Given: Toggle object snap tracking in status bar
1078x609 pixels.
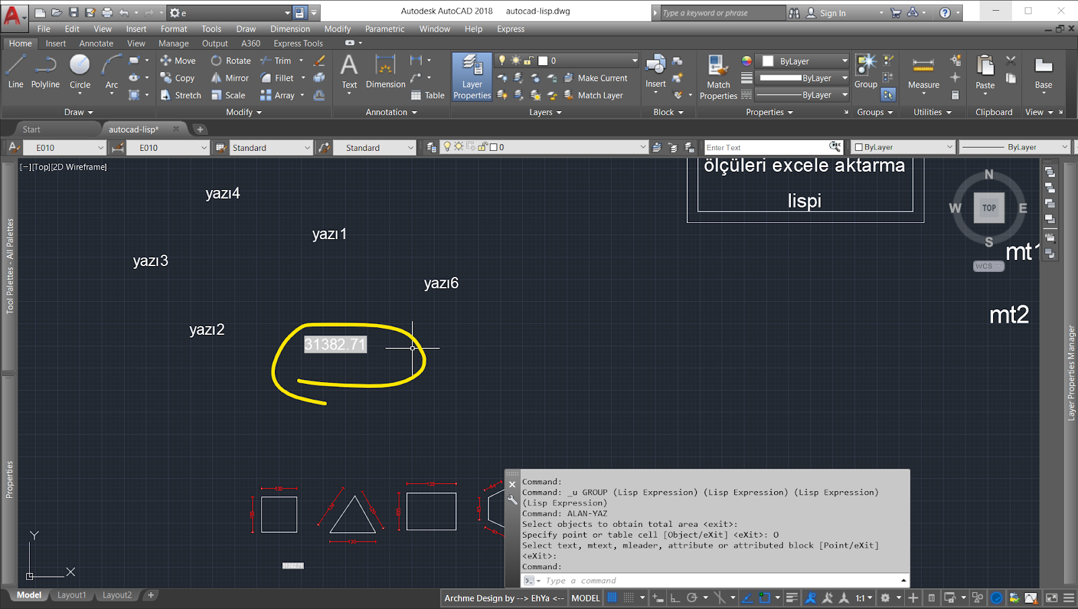Looking at the screenshot, I should click(747, 598).
